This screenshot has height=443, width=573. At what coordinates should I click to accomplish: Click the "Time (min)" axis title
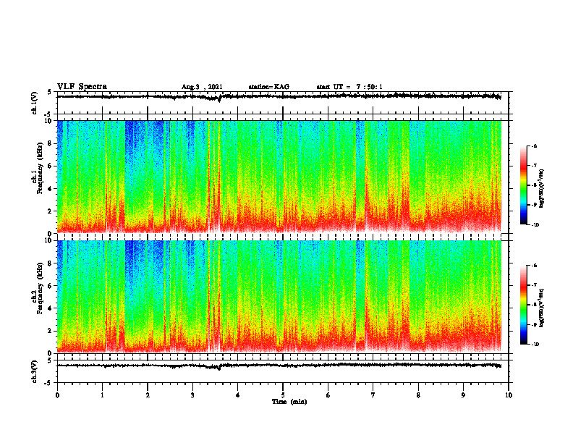tap(289, 402)
